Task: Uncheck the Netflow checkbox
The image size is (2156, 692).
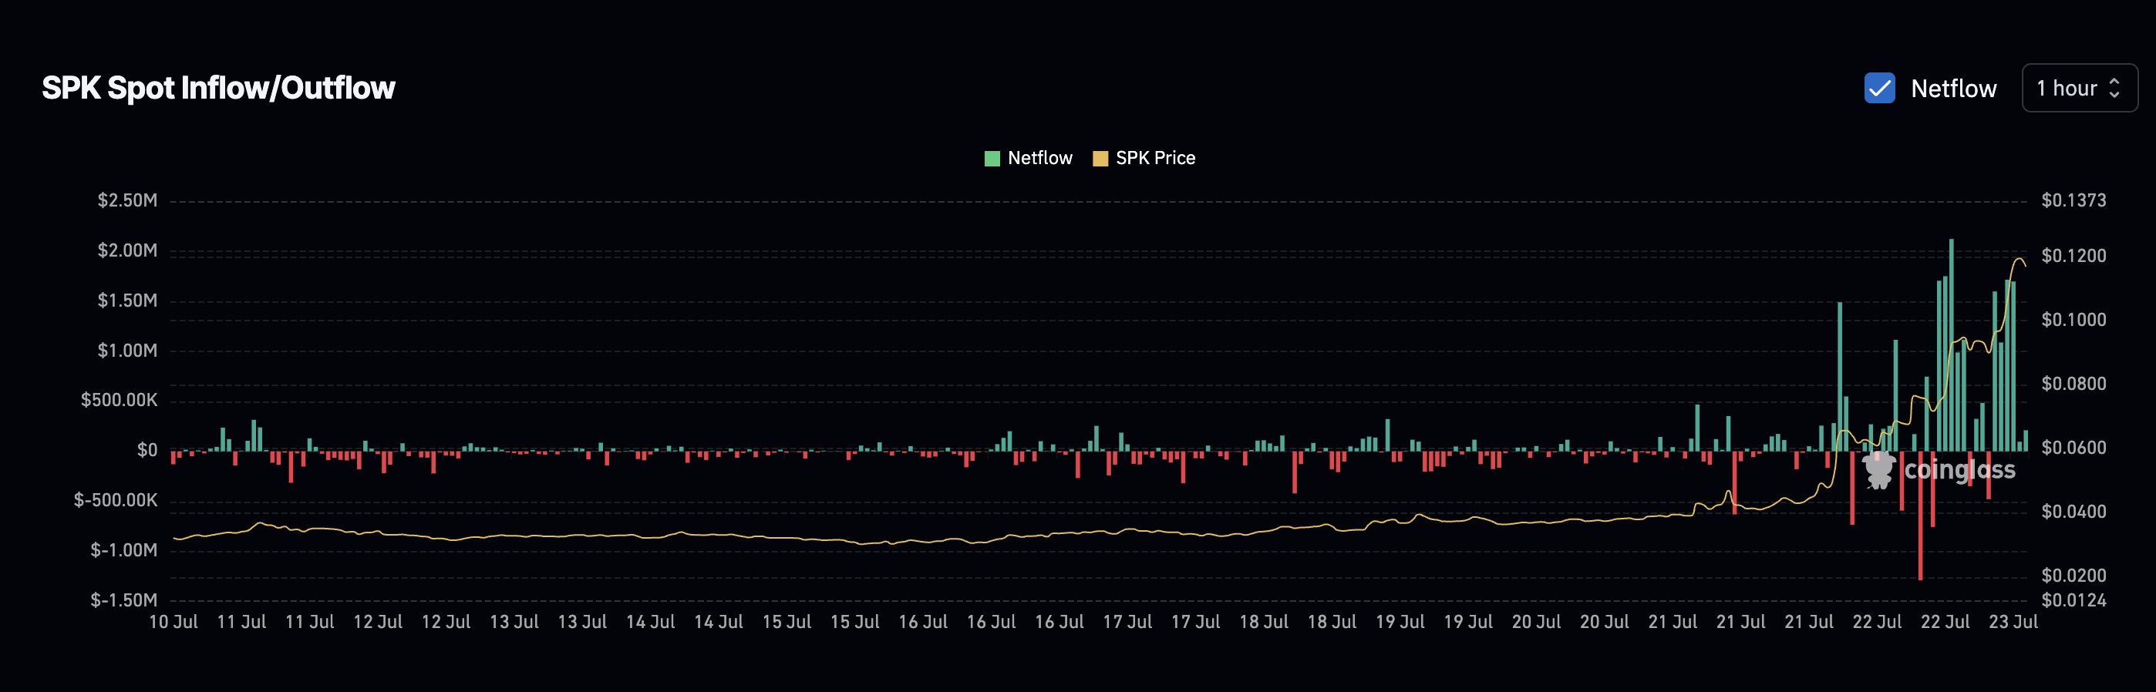Action: (1880, 88)
